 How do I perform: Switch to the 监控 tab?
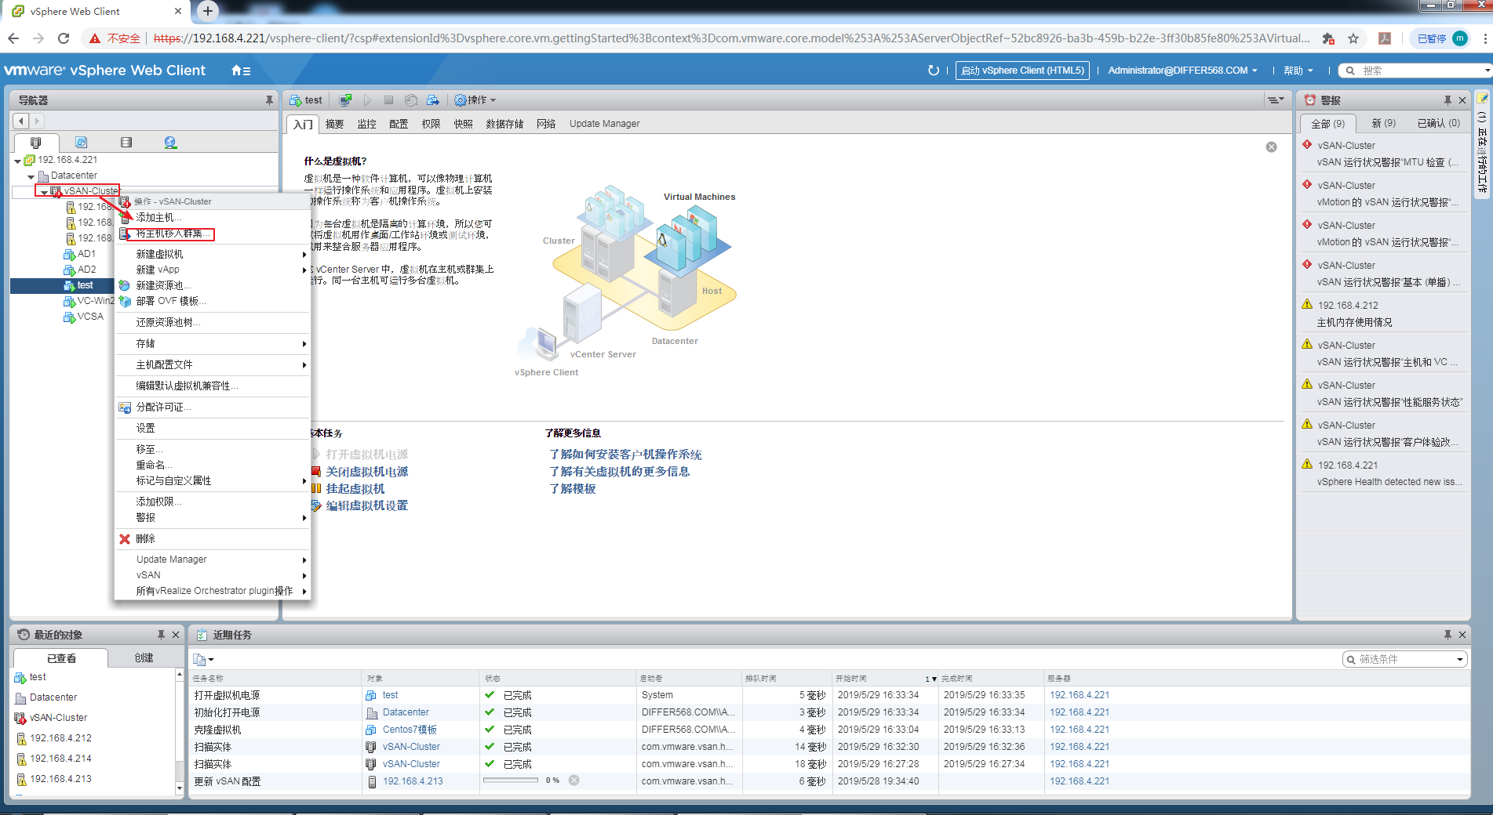[x=366, y=124]
